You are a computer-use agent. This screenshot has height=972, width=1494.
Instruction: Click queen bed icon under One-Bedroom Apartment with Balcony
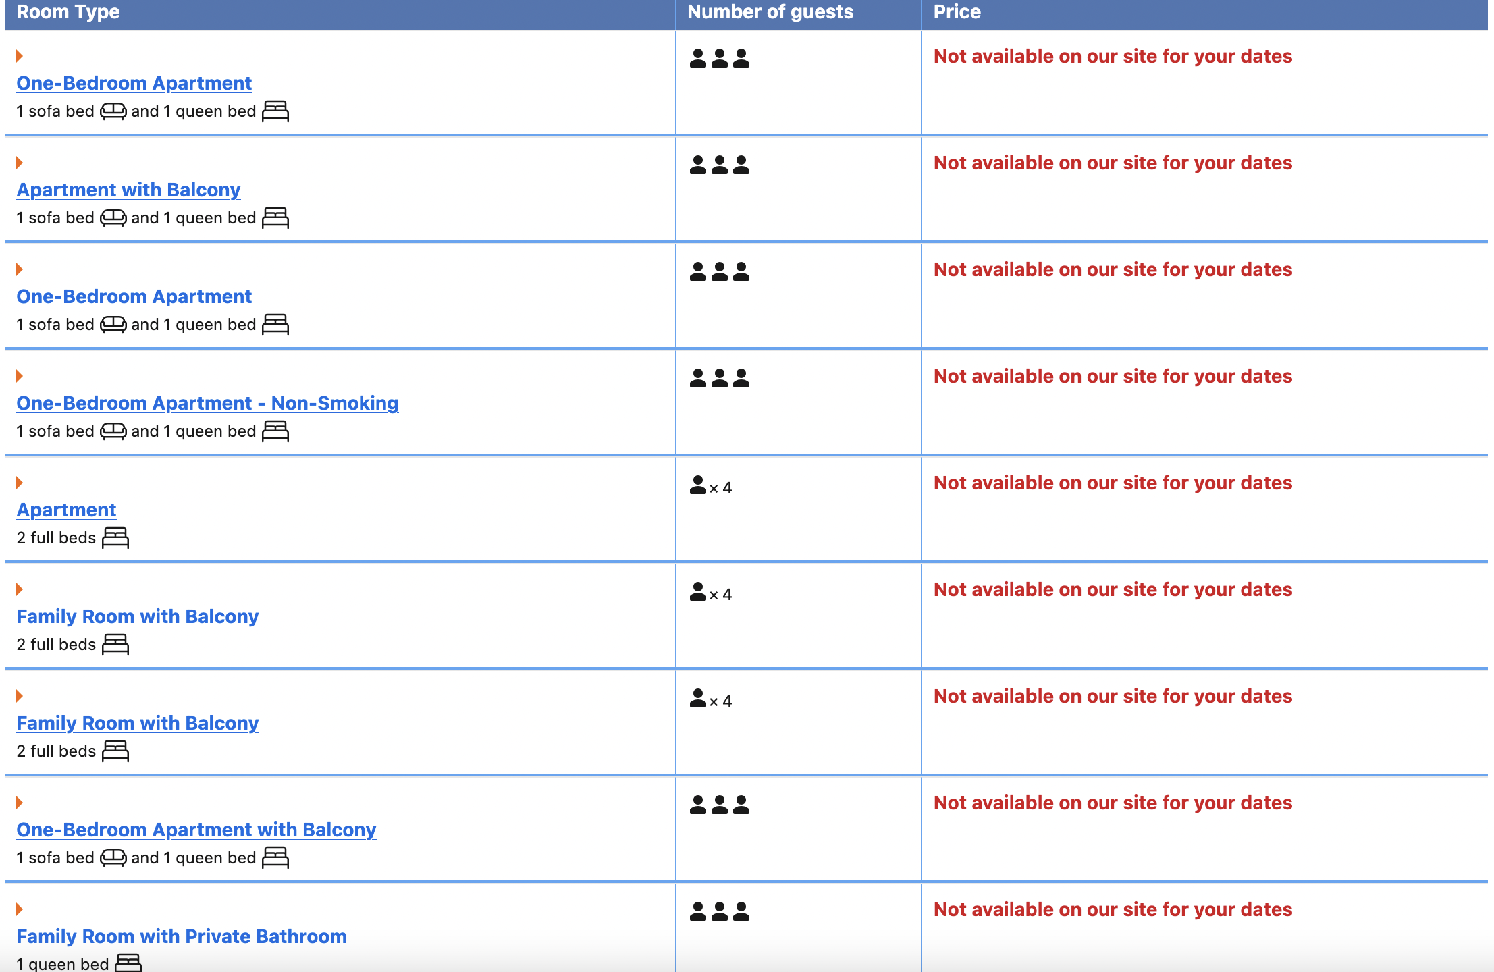275,858
